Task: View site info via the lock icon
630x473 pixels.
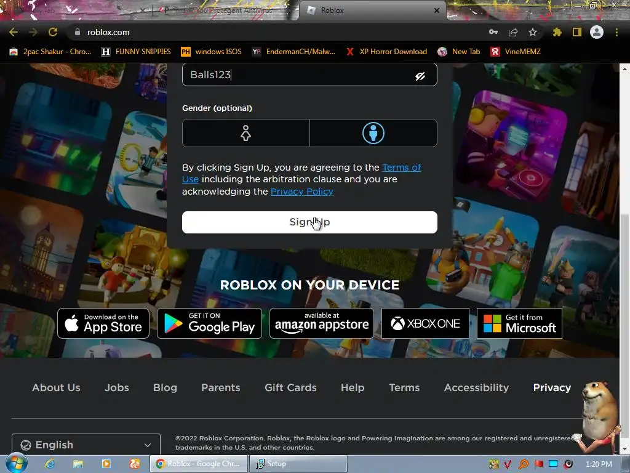Action: click(x=77, y=32)
